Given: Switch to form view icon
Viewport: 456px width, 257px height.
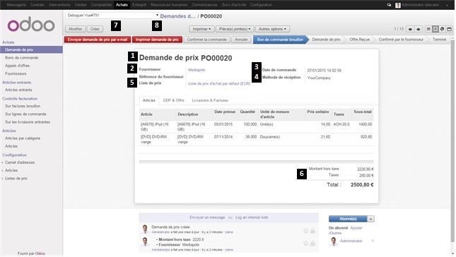Looking at the screenshot, I should [435, 29].
